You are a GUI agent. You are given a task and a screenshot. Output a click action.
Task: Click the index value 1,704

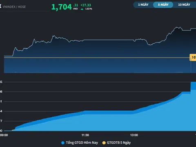[62, 7]
